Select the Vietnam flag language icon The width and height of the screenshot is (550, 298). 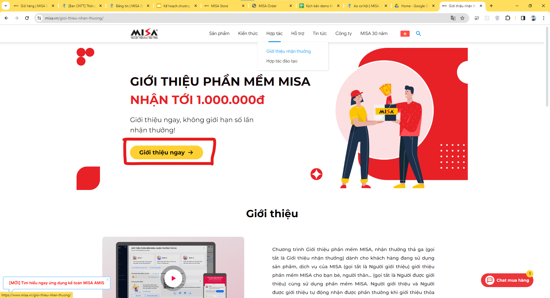click(405, 34)
